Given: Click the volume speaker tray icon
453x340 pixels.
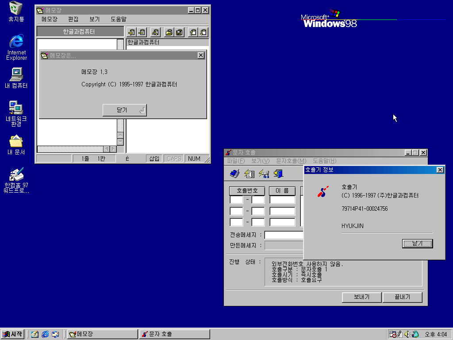Looking at the screenshot, I should [x=407, y=334].
